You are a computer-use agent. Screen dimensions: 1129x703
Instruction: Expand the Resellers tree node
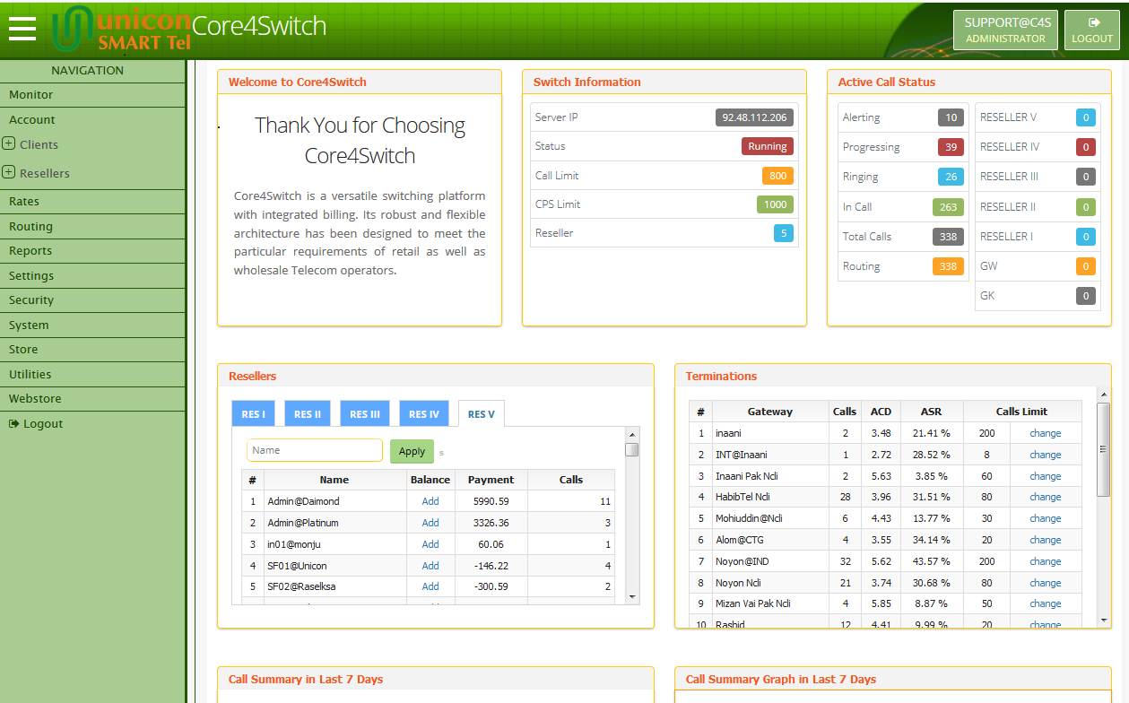9,173
